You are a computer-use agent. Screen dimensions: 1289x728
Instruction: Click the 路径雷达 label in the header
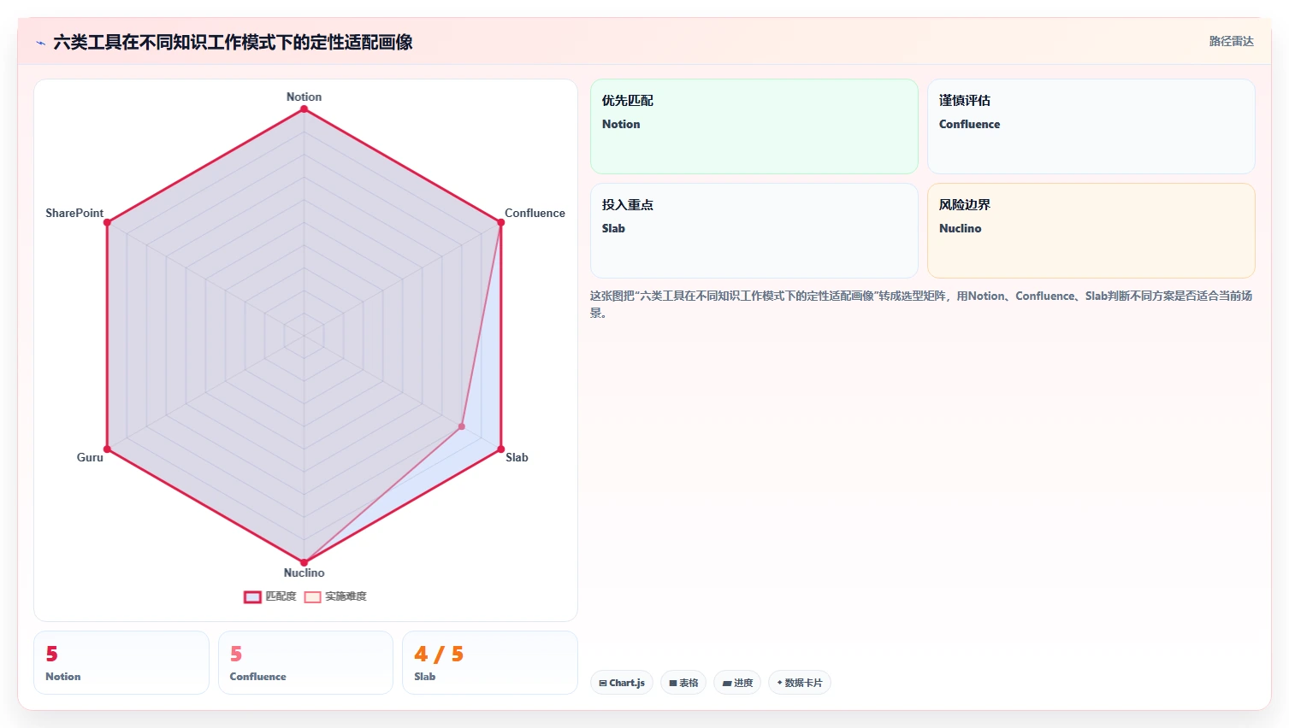click(1231, 41)
